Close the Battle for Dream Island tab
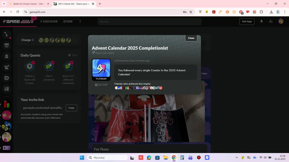The height and width of the screenshot is (162, 289). pyautogui.click(x=48, y=4)
